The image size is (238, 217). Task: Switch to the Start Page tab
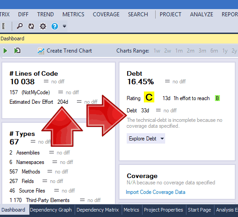(x=200, y=210)
